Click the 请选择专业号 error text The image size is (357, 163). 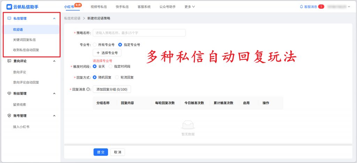pos(102,61)
